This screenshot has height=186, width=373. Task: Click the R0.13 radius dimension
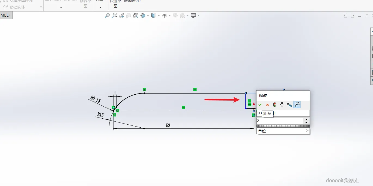[96, 99]
